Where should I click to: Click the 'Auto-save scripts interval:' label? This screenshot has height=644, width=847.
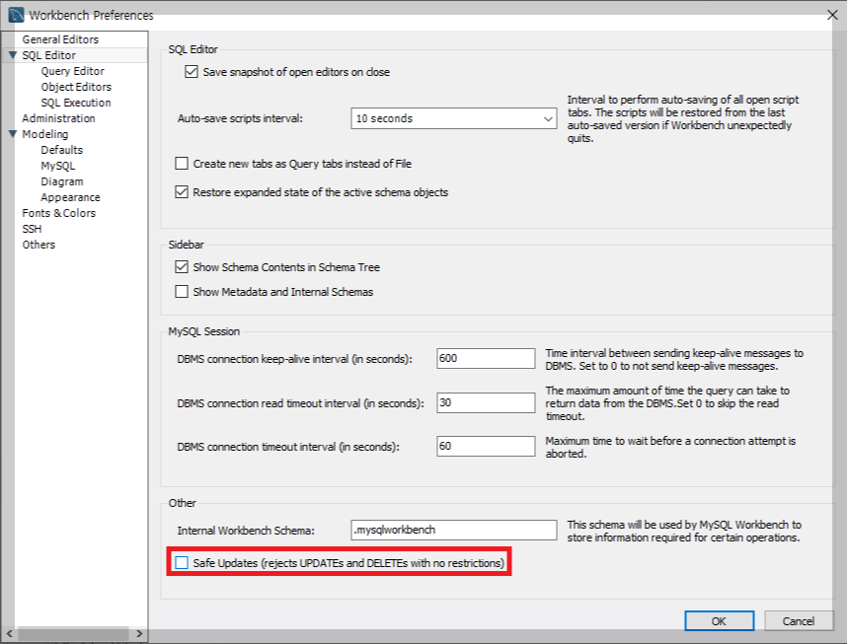point(241,118)
